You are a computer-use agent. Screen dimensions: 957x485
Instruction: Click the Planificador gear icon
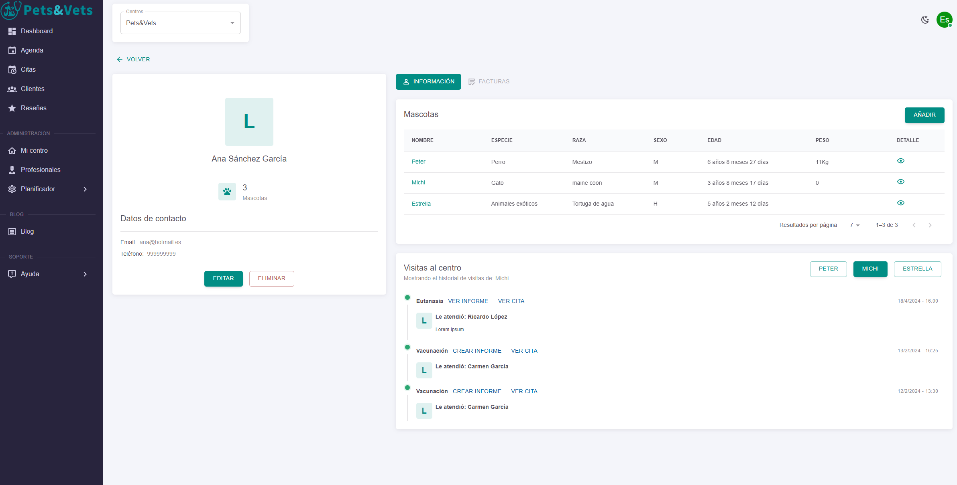pyautogui.click(x=12, y=189)
